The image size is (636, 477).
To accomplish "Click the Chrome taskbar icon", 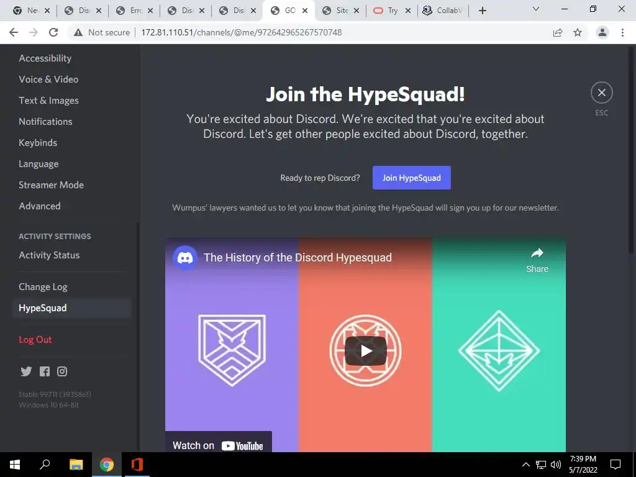I will 107,465.
